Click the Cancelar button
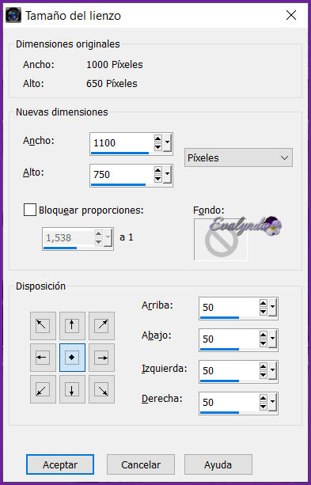This screenshot has width=311, height=485. (141, 464)
